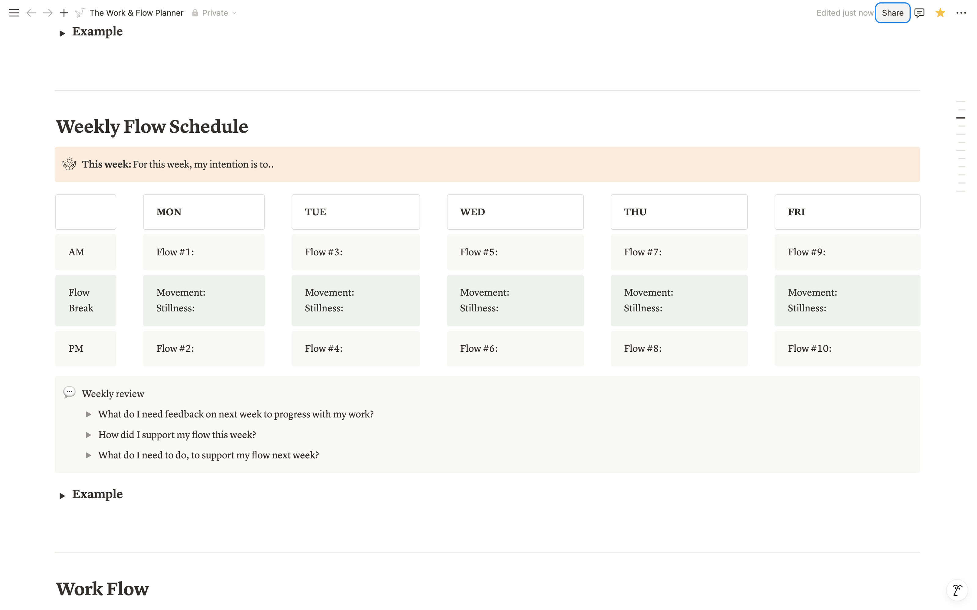This screenshot has height=610, width=977.
Task: Click The Work & Flow Planner breadcrumb title
Action: tap(136, 13)
